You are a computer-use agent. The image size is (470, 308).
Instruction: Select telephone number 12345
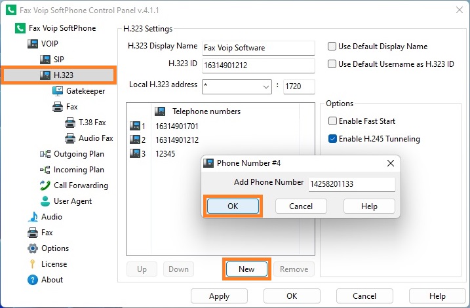165,154
